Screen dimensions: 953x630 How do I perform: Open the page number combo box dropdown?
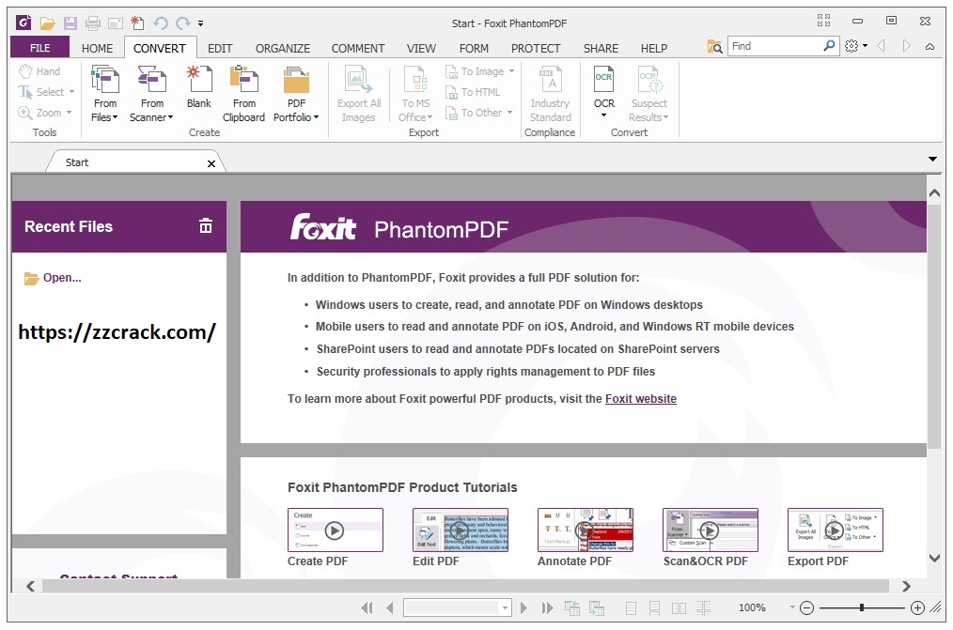click(x=505, y=607)
